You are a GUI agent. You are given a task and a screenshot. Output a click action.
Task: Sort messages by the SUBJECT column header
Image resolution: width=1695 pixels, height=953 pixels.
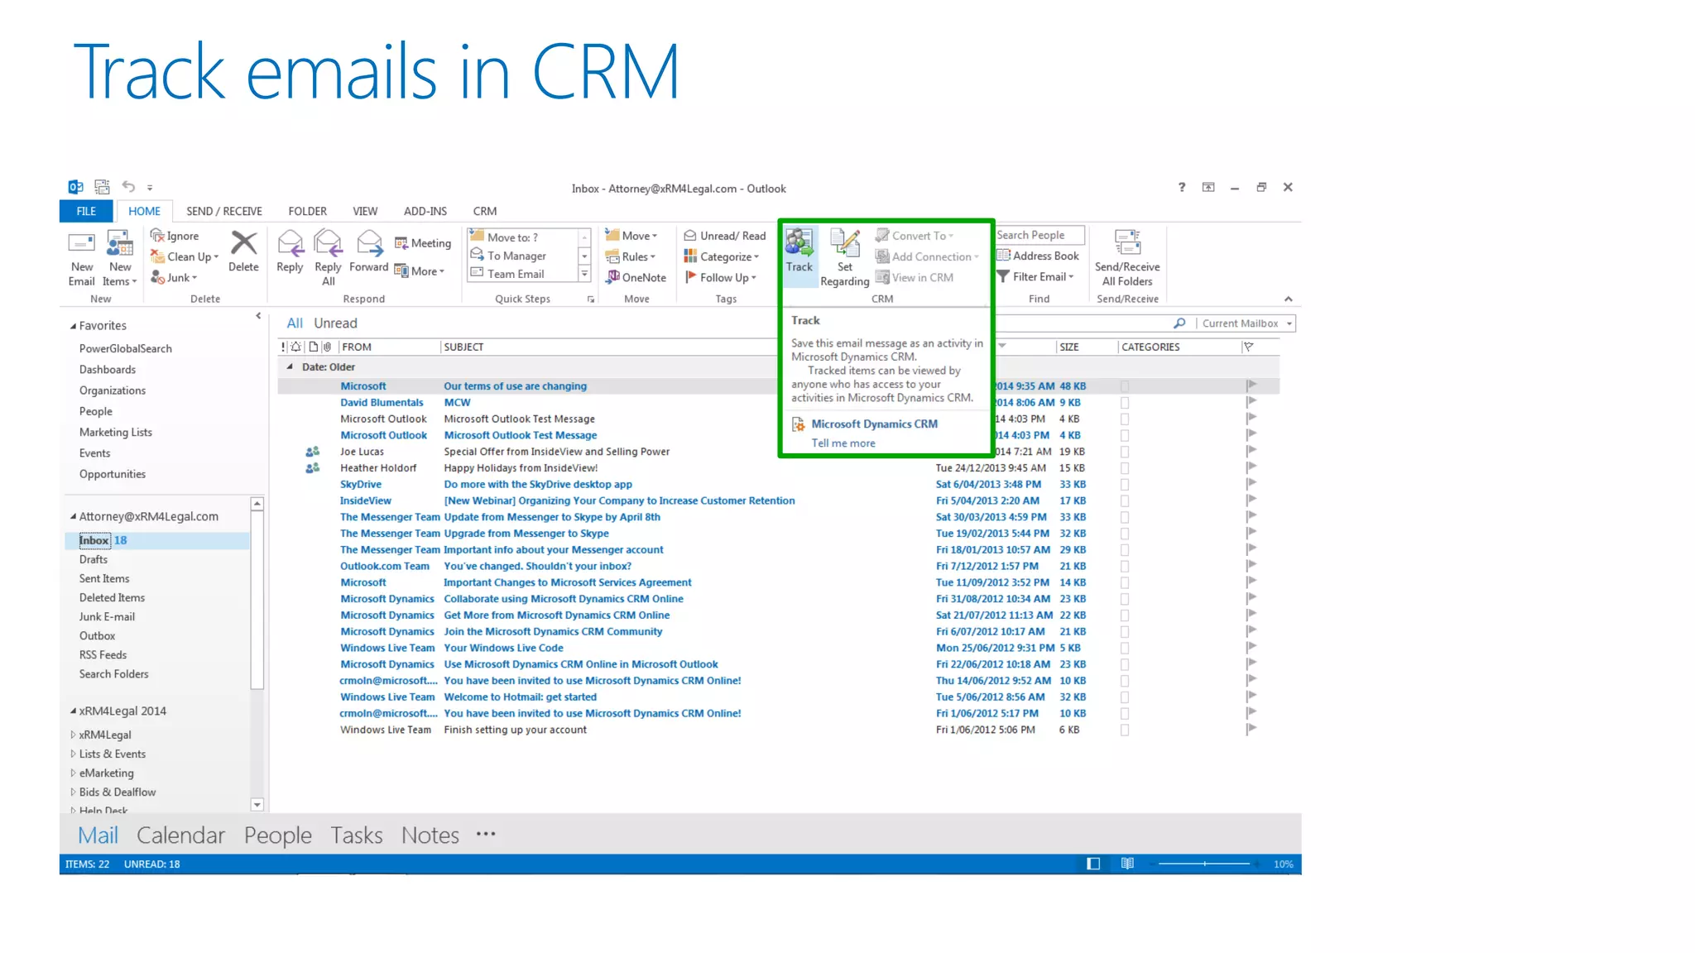(463, 347)
